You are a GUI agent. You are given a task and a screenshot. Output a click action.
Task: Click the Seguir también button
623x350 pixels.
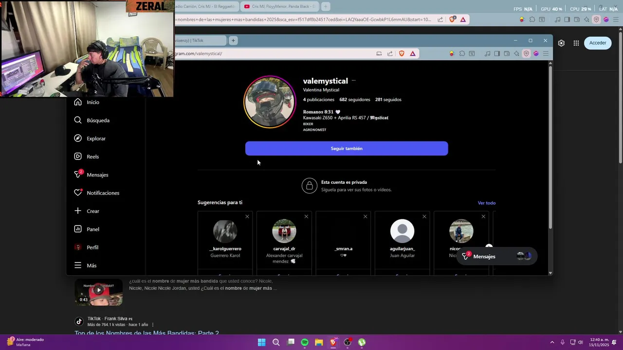point(347,148)
